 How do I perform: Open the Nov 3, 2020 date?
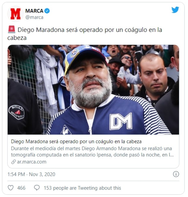click(x=42, y=174)
